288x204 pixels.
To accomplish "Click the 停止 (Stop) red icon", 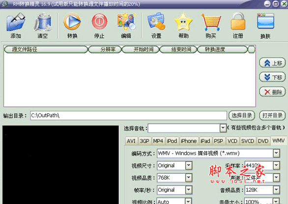I will click(99, 21).
